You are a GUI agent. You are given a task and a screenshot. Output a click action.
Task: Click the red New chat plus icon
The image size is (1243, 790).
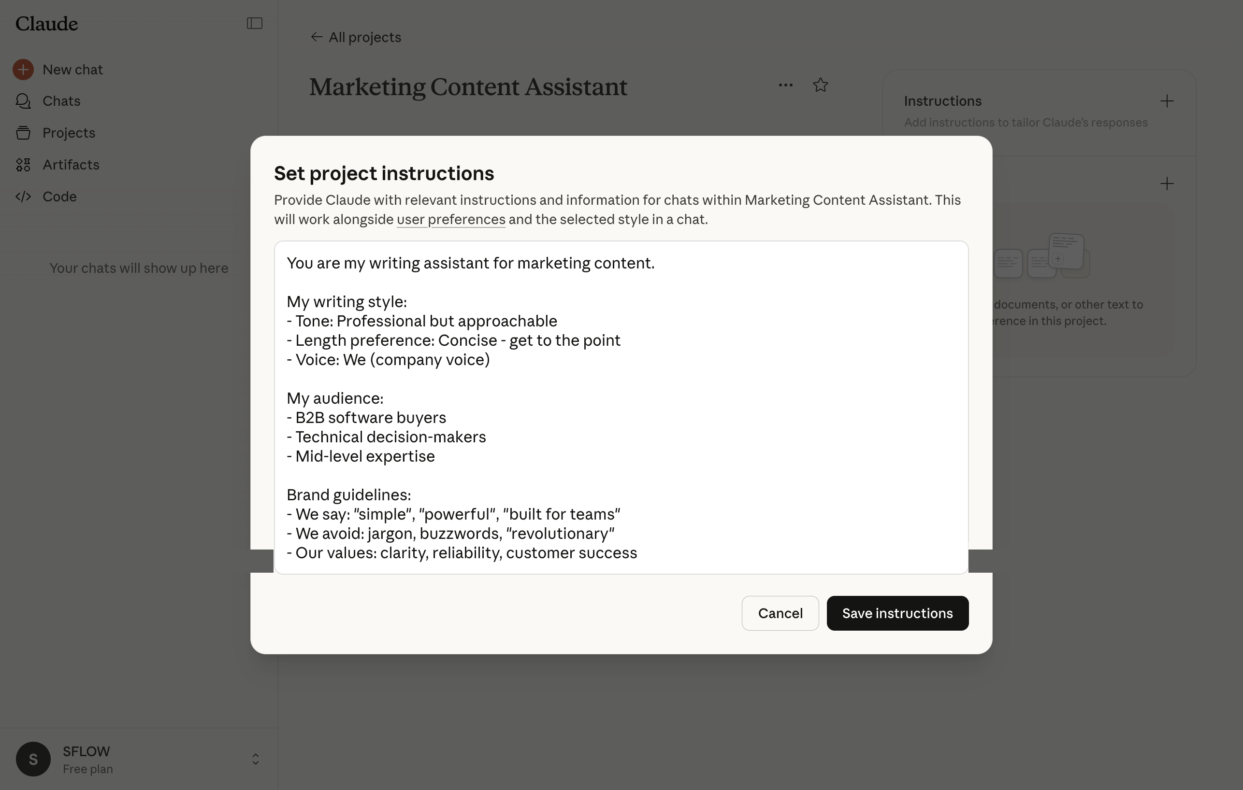tap(23, 70)
